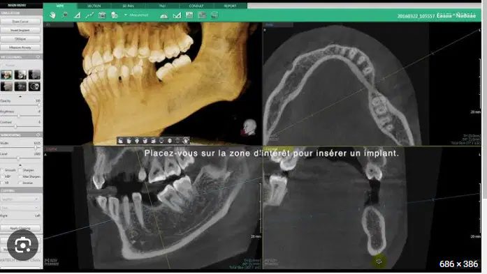487x274 pixels.
Task: Collapse the VR Coloring section
Action: point(38,57)
